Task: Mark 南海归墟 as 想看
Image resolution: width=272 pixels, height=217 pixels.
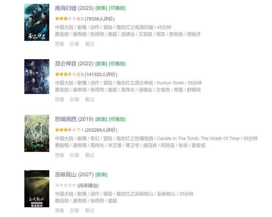Action: click(x=59, y=44)
